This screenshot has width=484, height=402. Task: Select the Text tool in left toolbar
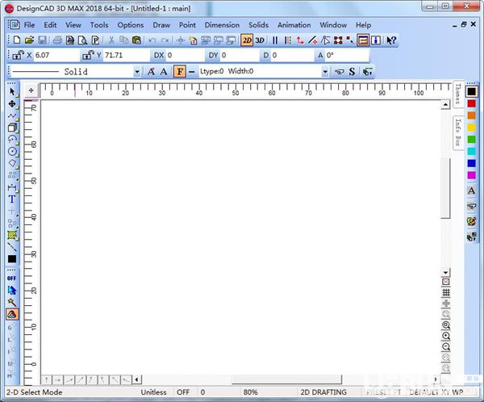pyautogui.click(x=12, y=199)
